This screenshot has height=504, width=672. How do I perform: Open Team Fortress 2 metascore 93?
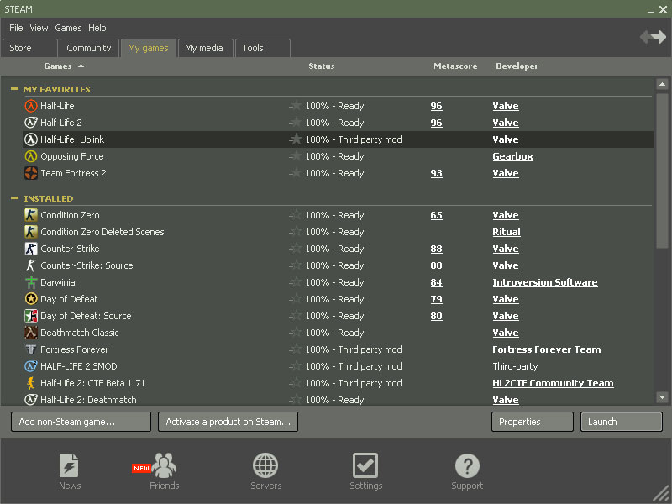[436, 173]
